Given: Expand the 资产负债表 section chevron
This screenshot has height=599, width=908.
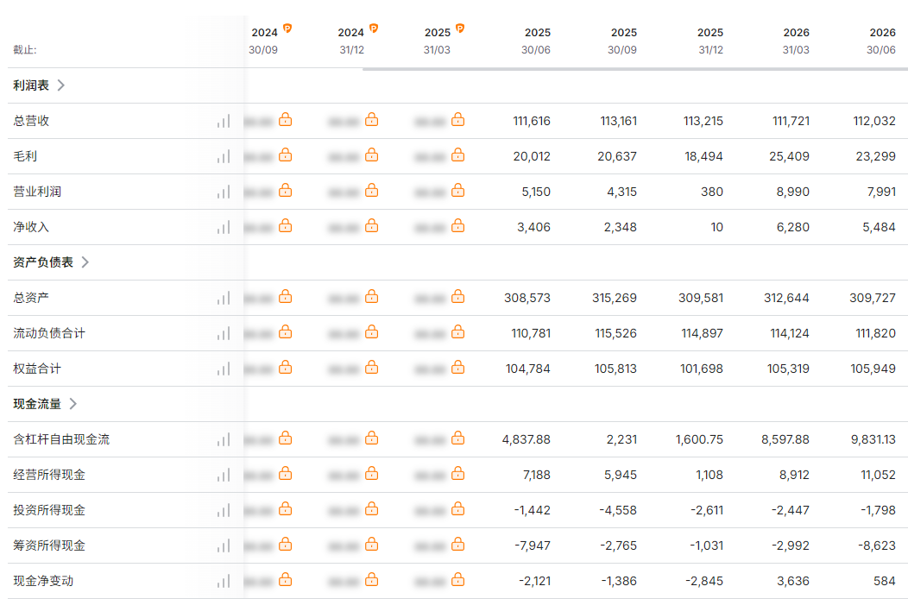Looking at the screenshot, I should click(85, 262).
